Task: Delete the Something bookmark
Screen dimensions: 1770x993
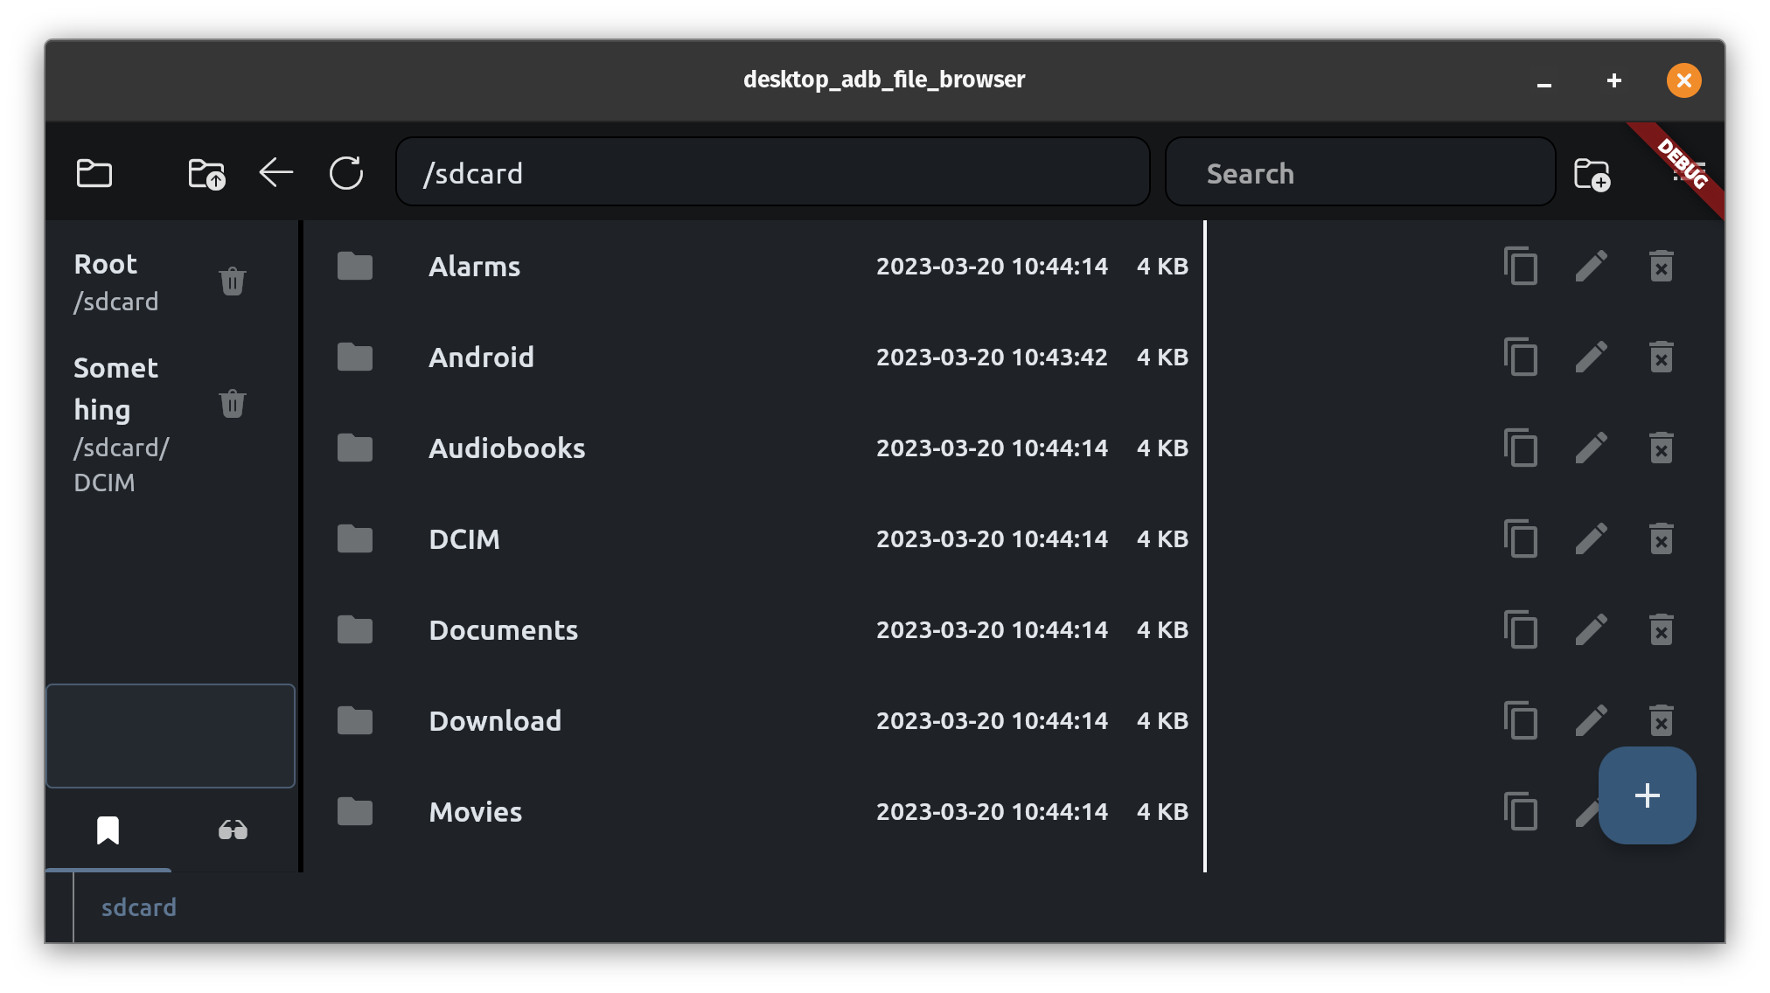Action: tap(233, 404)
